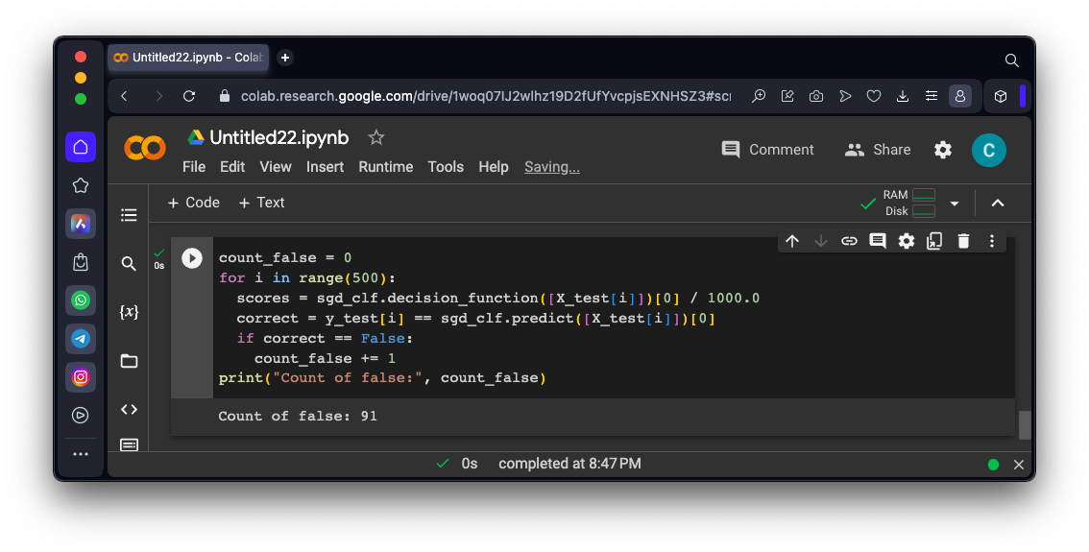
Task: Open WhatsApp in the browser sidebar
Action: coord(81,300)
